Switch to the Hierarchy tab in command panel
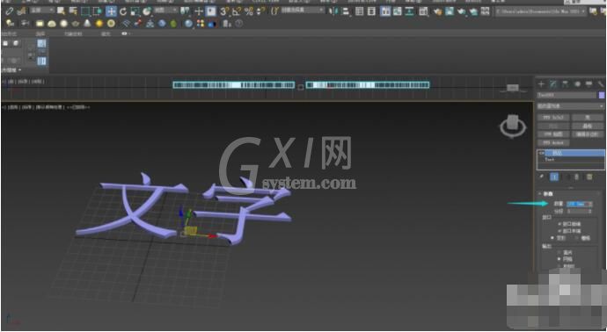 tap(565, 83)
